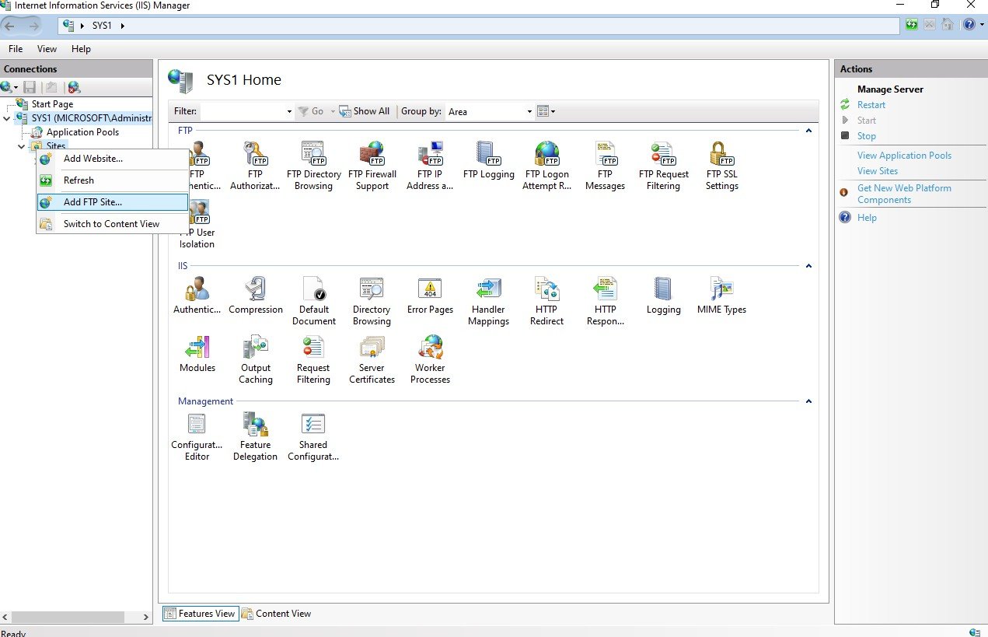Click Restart in Actions pane
988x637 pixels.
pyautogui.click(x=871, y=105)
